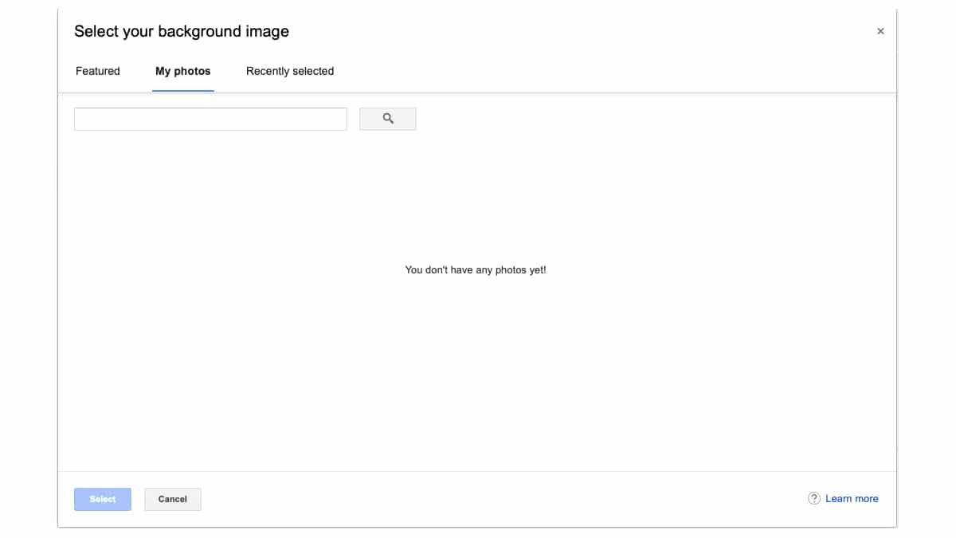The height and width of the screenshot is (538, 956).
Task: Click the circled question mark near Learn more
Action: tap(813, 497)
